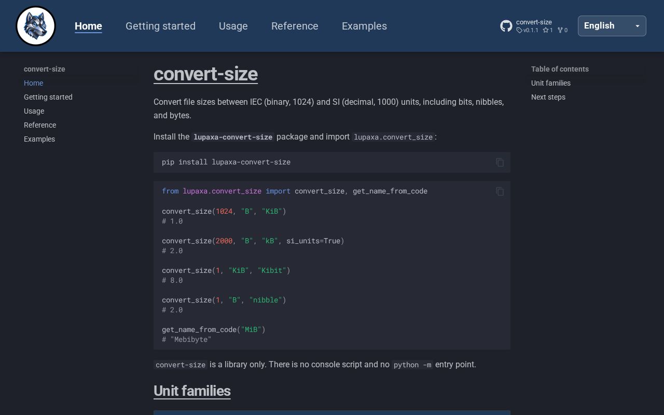The image size is (664, 415).
Task: Click the paragraph starting 'Convert file sizes between'
Action: 329,108
